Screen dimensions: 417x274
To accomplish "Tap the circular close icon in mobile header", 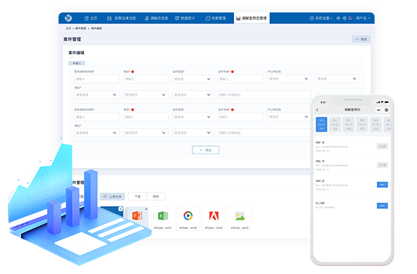I will 386,110.
